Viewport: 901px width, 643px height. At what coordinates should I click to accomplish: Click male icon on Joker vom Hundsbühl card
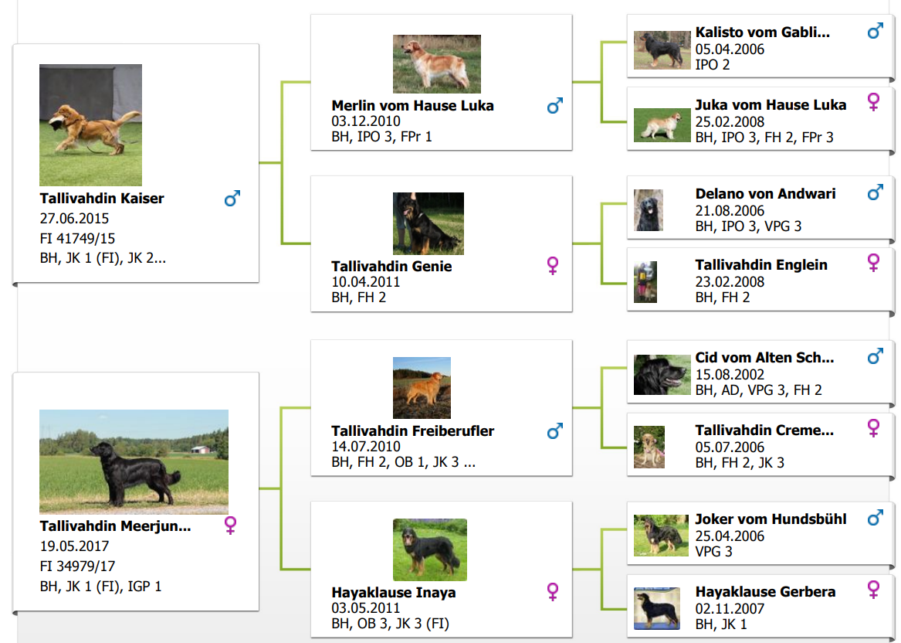875,518
